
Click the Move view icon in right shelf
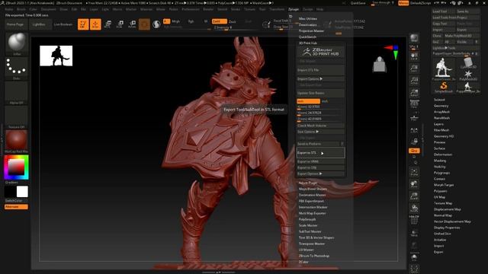point(414,184)
